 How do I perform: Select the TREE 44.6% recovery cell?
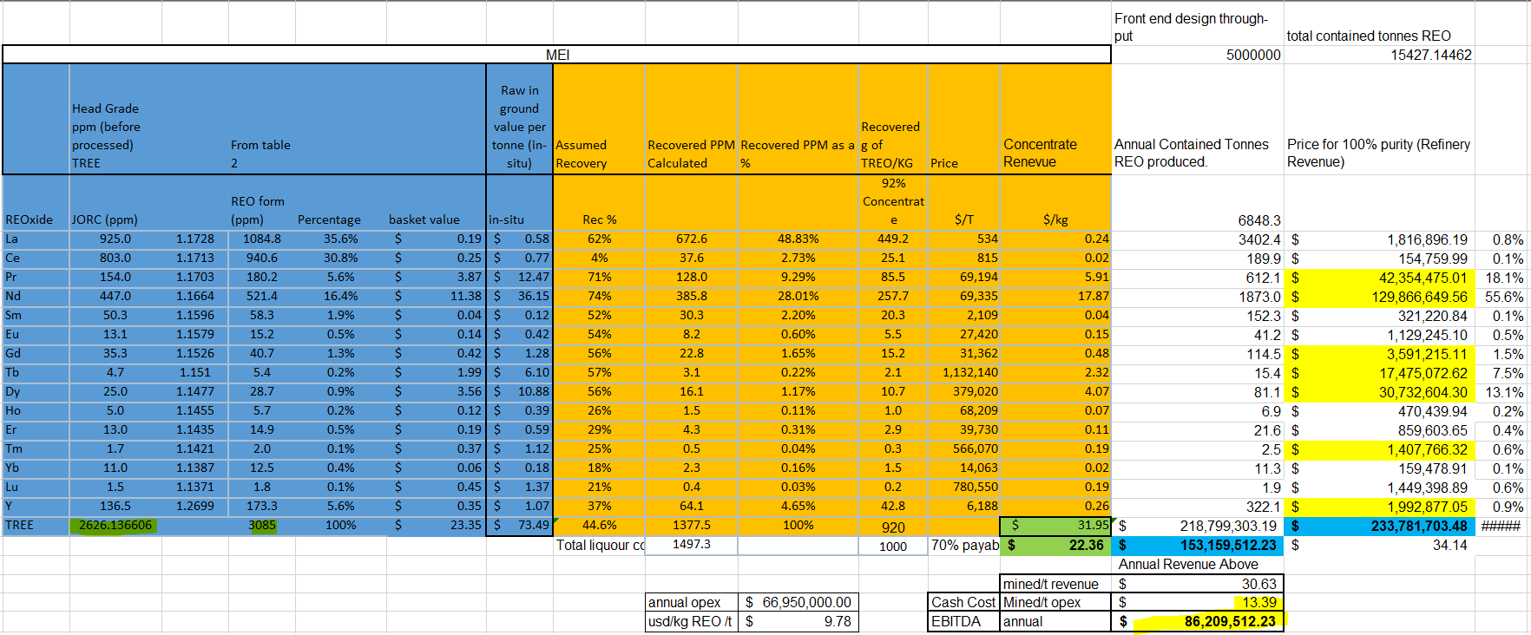click(599, 525)
